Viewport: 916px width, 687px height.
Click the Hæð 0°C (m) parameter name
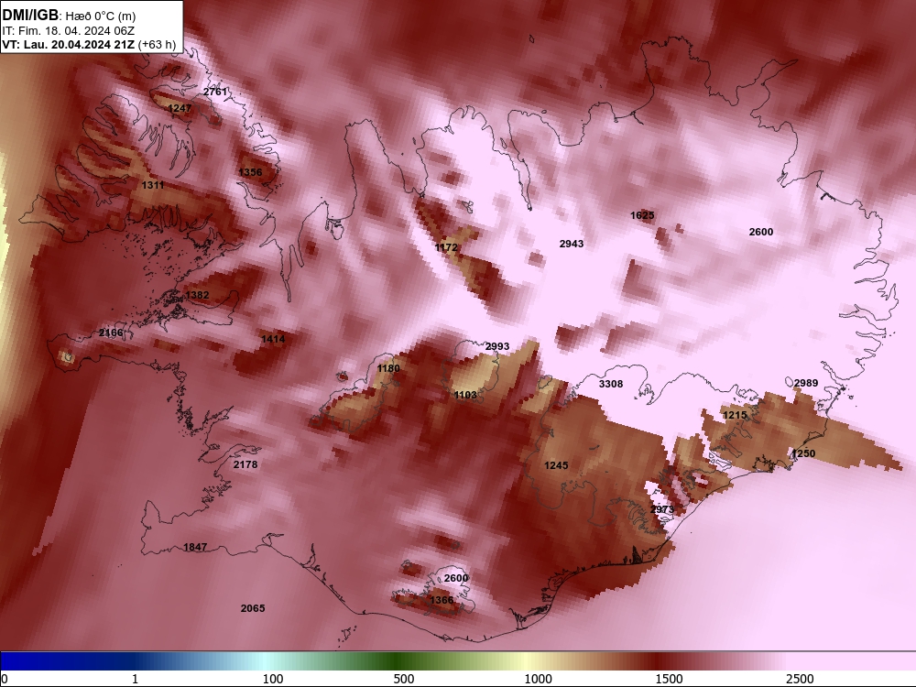coord(100,16)
